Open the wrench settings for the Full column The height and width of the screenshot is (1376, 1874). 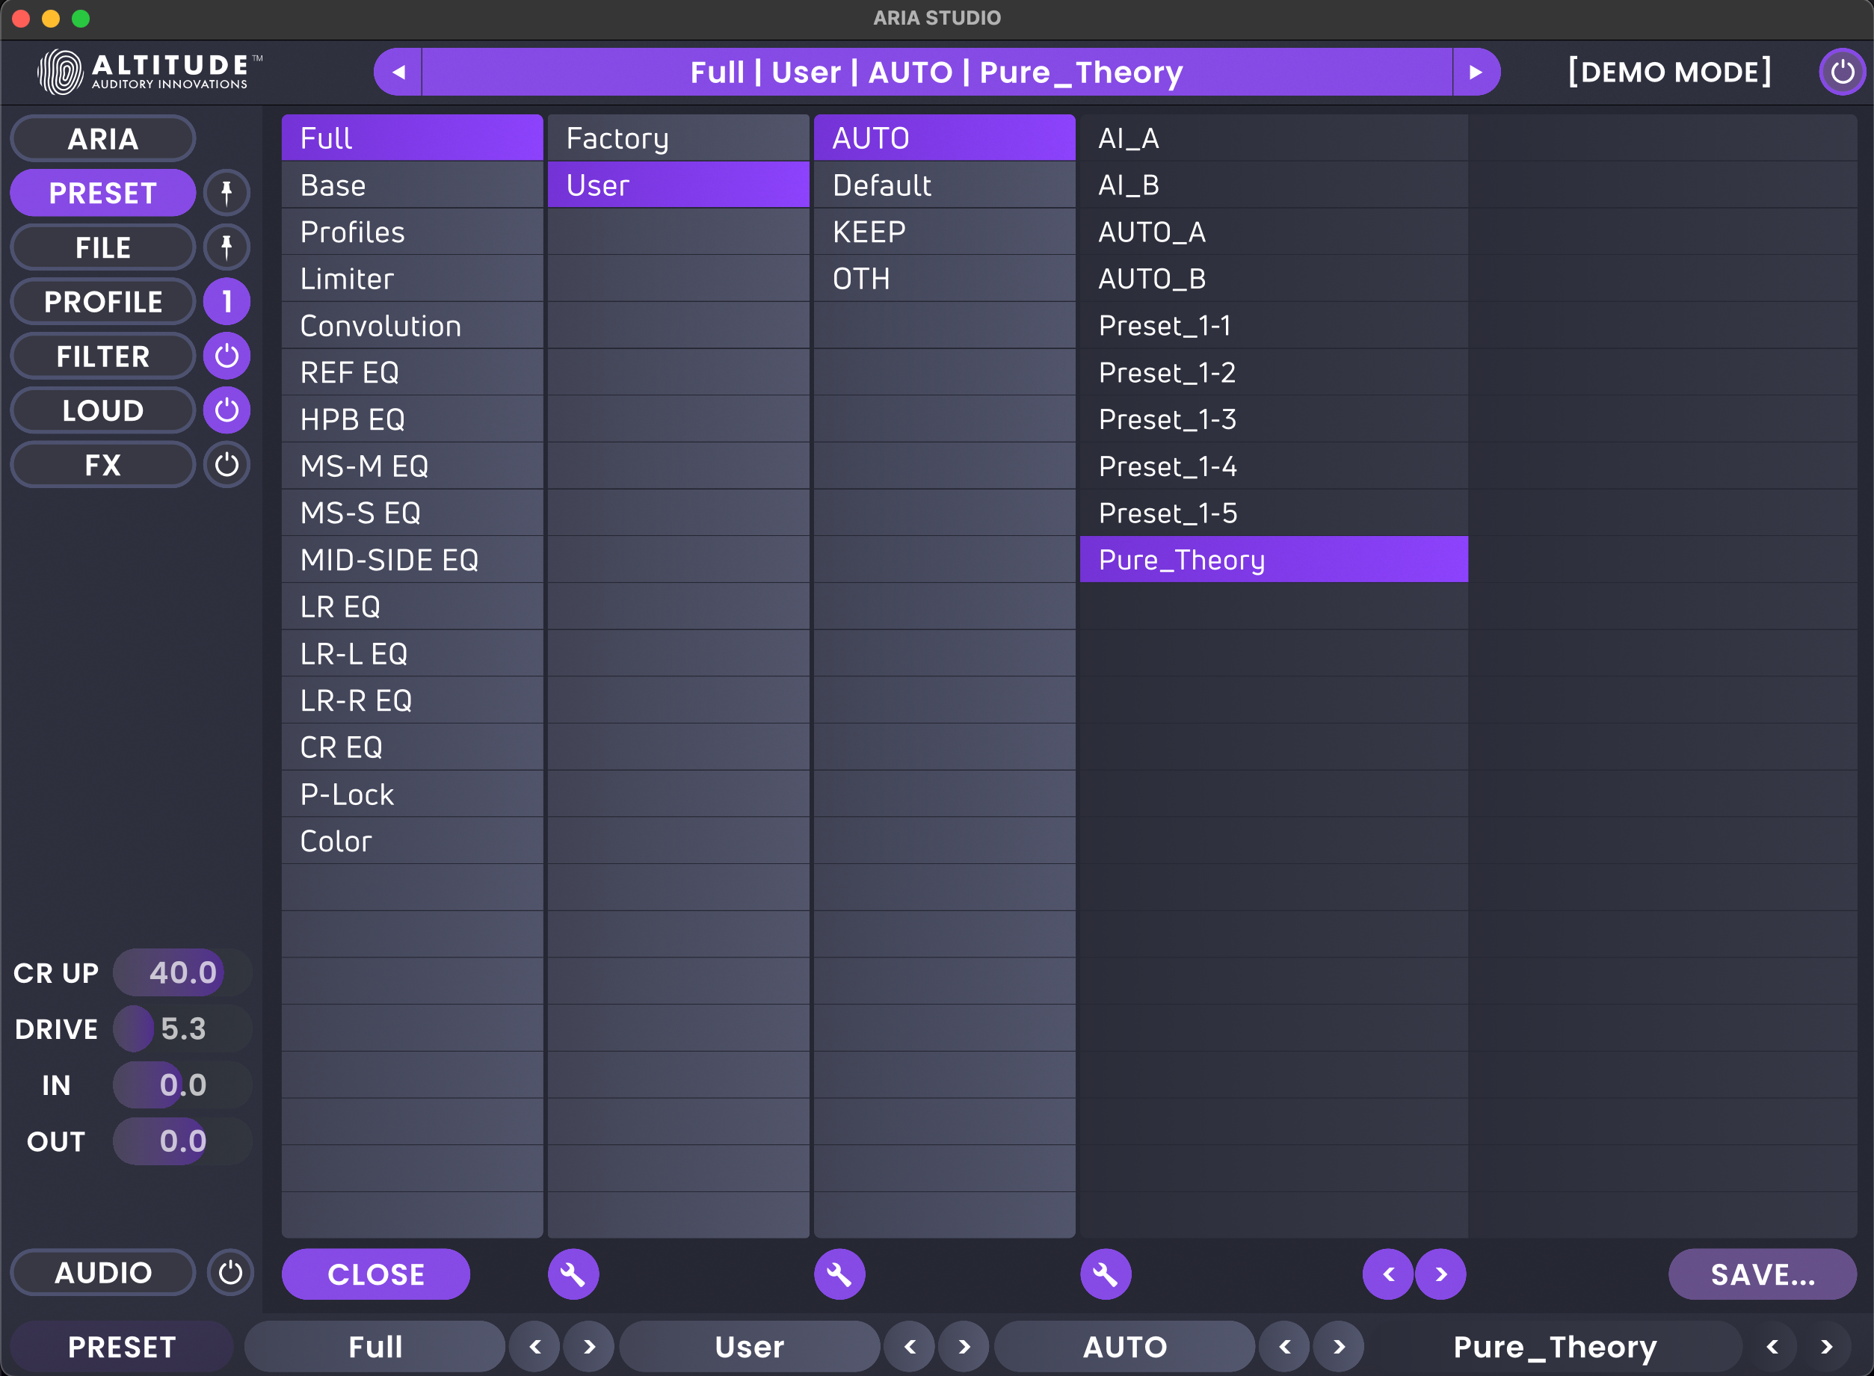(573, 1274)
